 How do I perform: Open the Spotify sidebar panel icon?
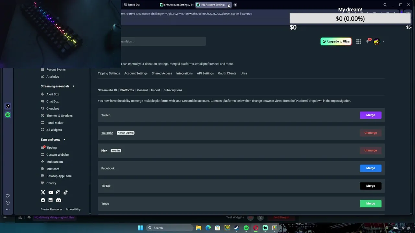[x=8, y=115]
